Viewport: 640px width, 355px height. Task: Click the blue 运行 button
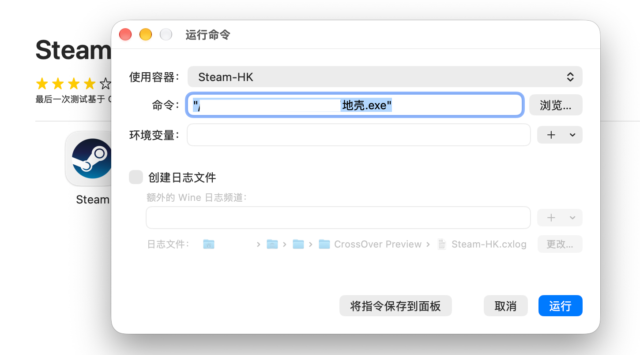pos(561,306)
